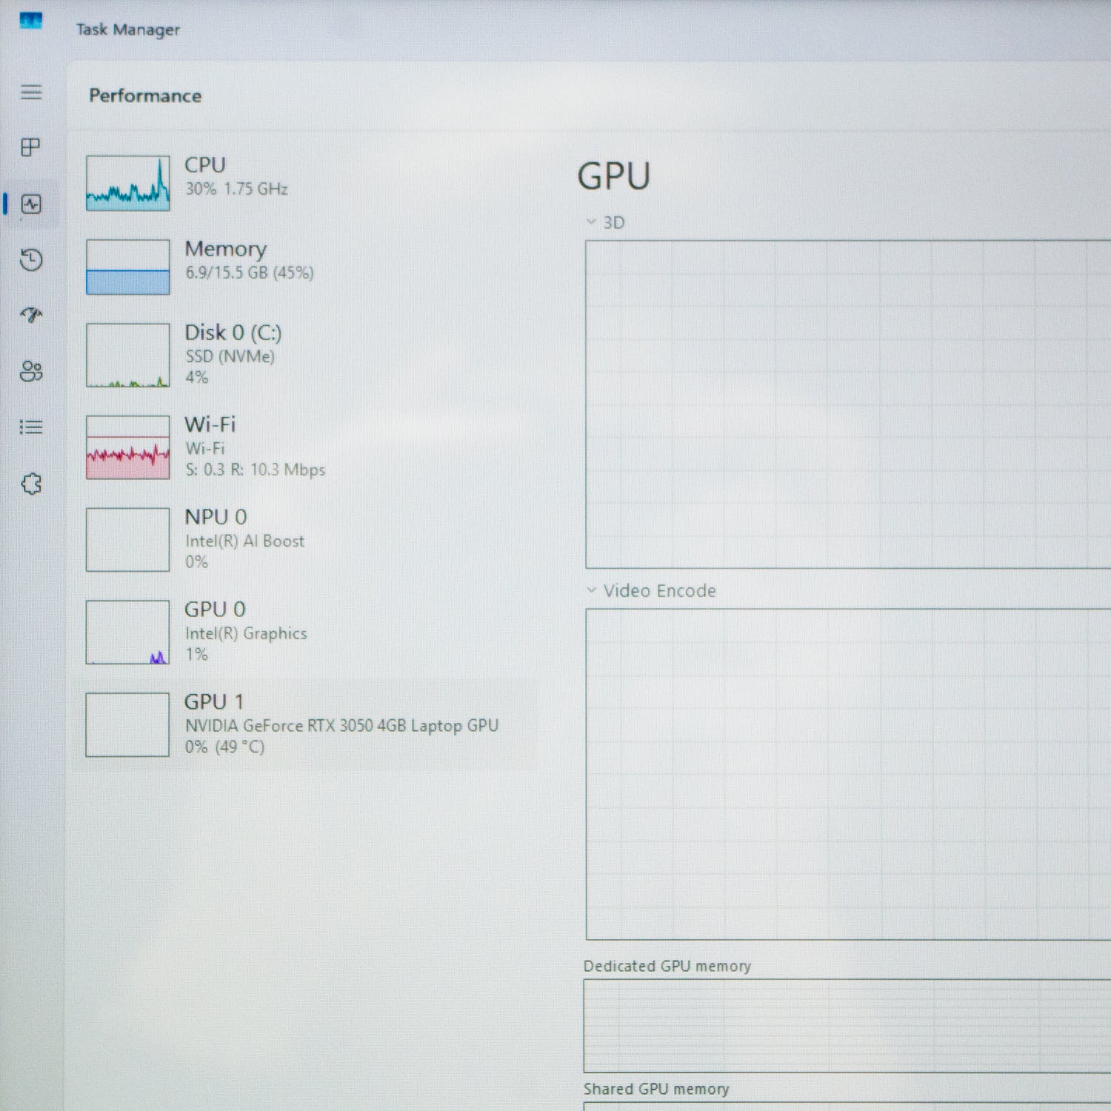Open the App history page
The width and height of the screenshot is (1111, 1111).
pos(31,260)
